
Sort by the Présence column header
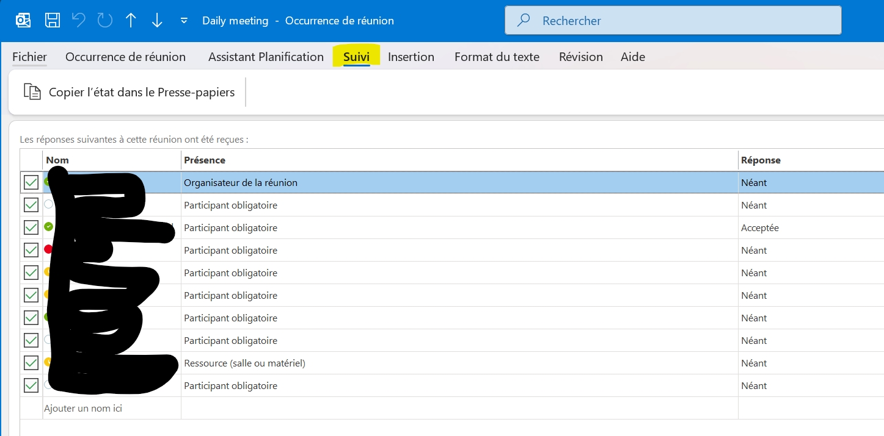tap(458, 160)
